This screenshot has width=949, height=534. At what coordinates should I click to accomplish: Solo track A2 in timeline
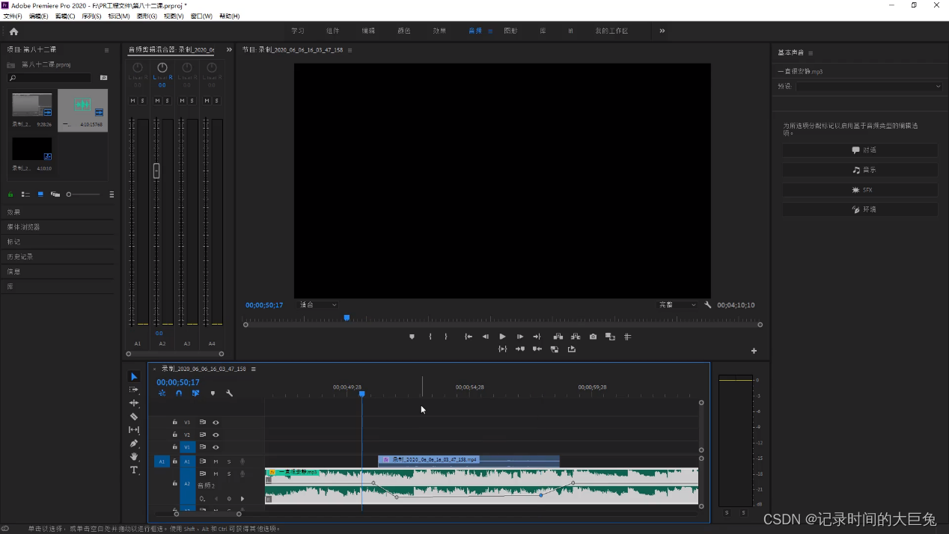(x=229, y=474)
